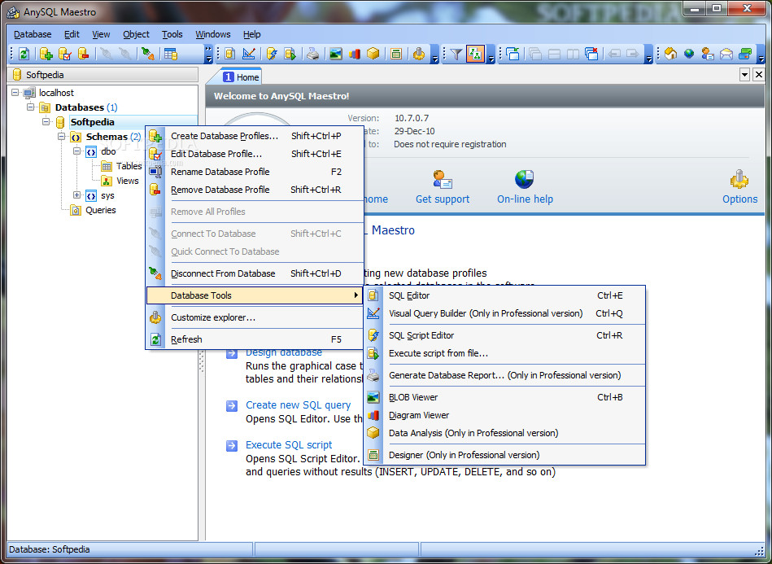Click Softpedia header of the explorer panel
The image size is (772, 564).
(x=102, y=75)
